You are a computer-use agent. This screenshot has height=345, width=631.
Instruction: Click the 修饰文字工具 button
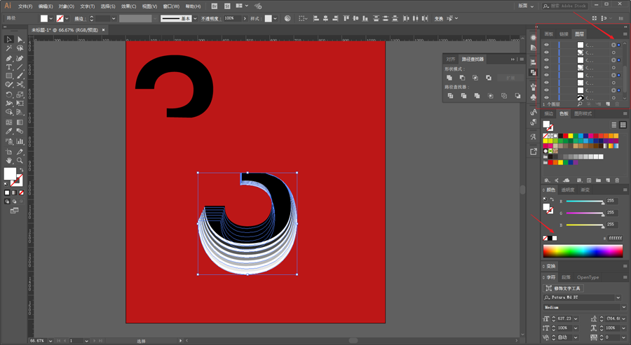point(563,288)
